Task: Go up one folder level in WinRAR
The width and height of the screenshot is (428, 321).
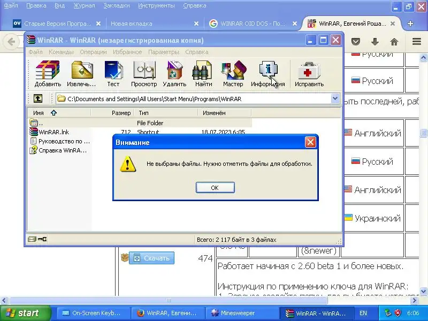Action: [37, 98]
